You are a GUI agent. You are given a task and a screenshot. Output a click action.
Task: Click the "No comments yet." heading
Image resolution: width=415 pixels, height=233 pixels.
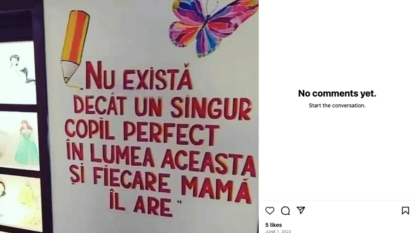(x=337, y=93)
